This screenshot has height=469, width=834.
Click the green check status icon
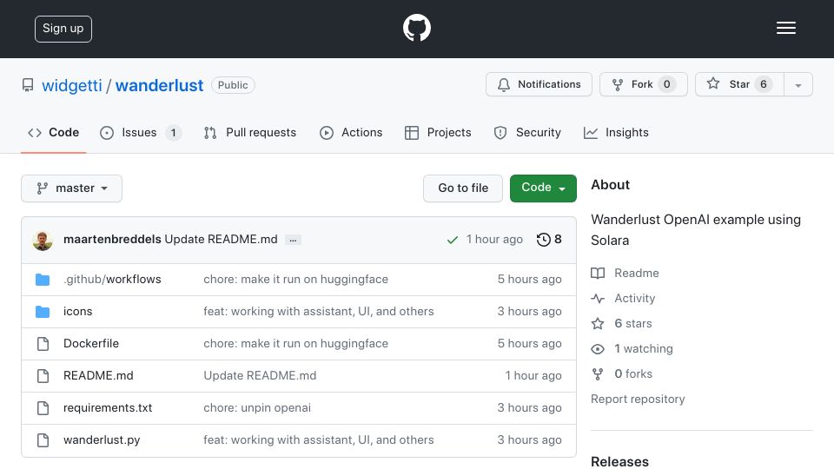coord(452,240)
